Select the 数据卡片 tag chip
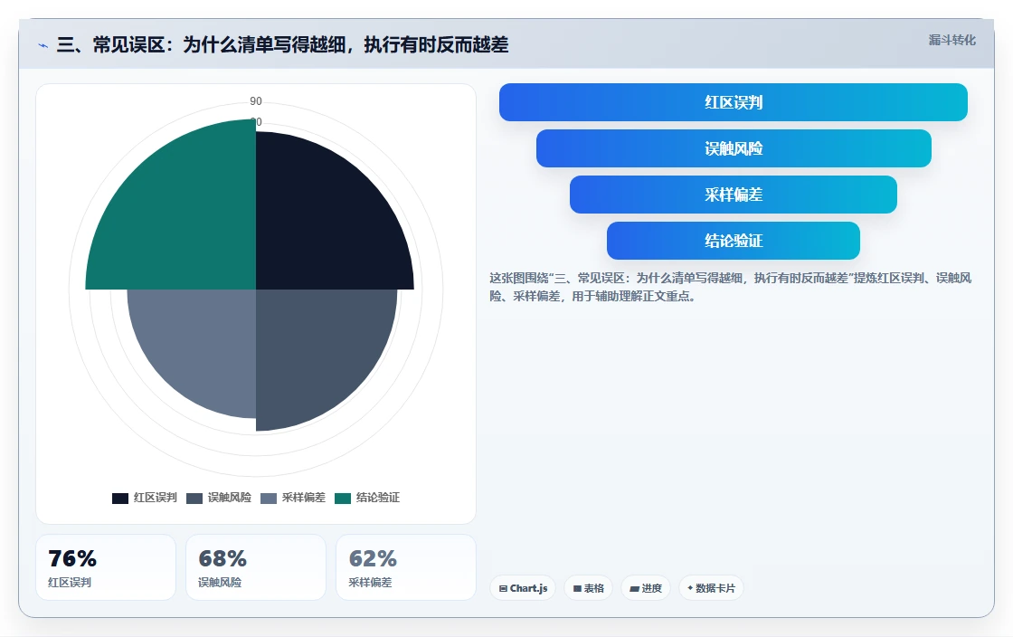This screenshot has height=637, width=1013. tap(711, 588)
